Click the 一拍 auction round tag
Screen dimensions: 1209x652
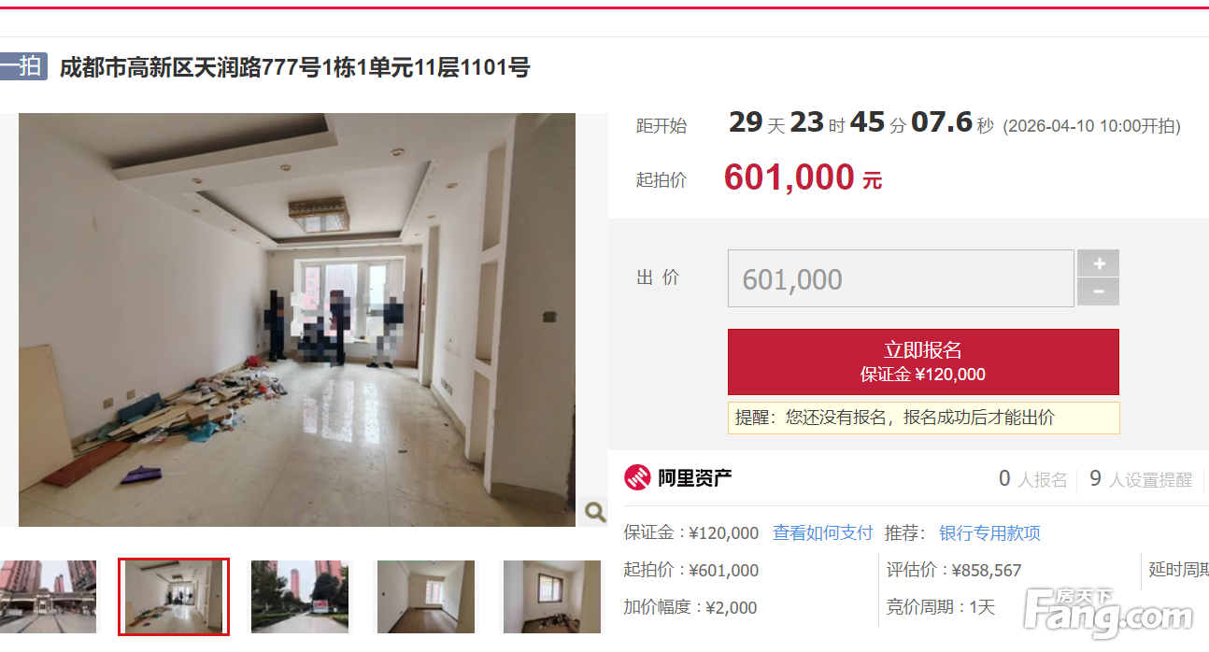coord(23,66)
